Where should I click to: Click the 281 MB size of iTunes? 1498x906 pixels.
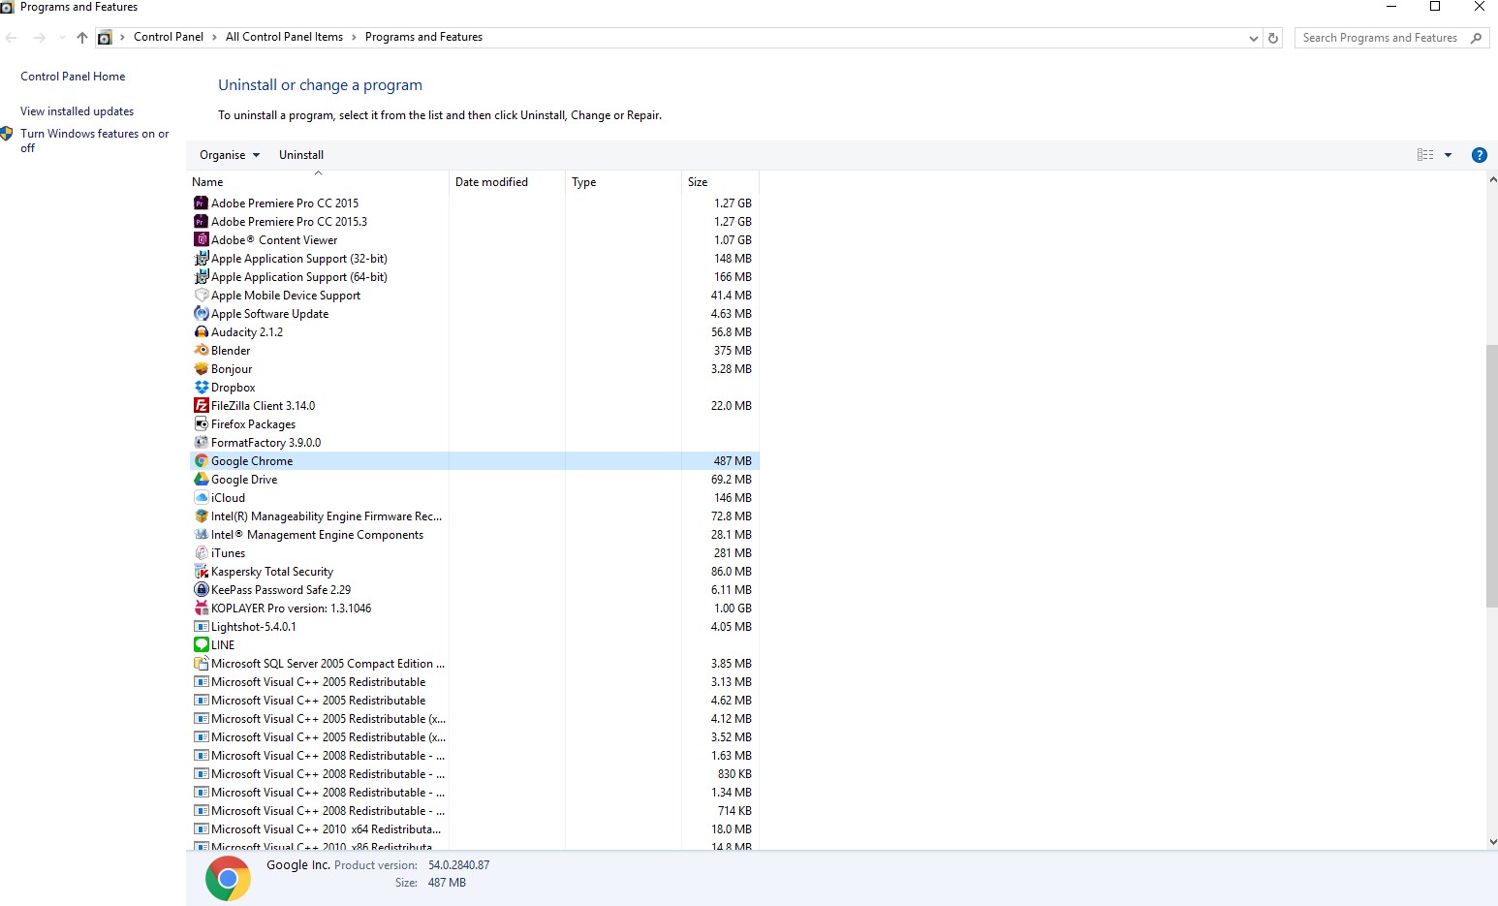733,553
